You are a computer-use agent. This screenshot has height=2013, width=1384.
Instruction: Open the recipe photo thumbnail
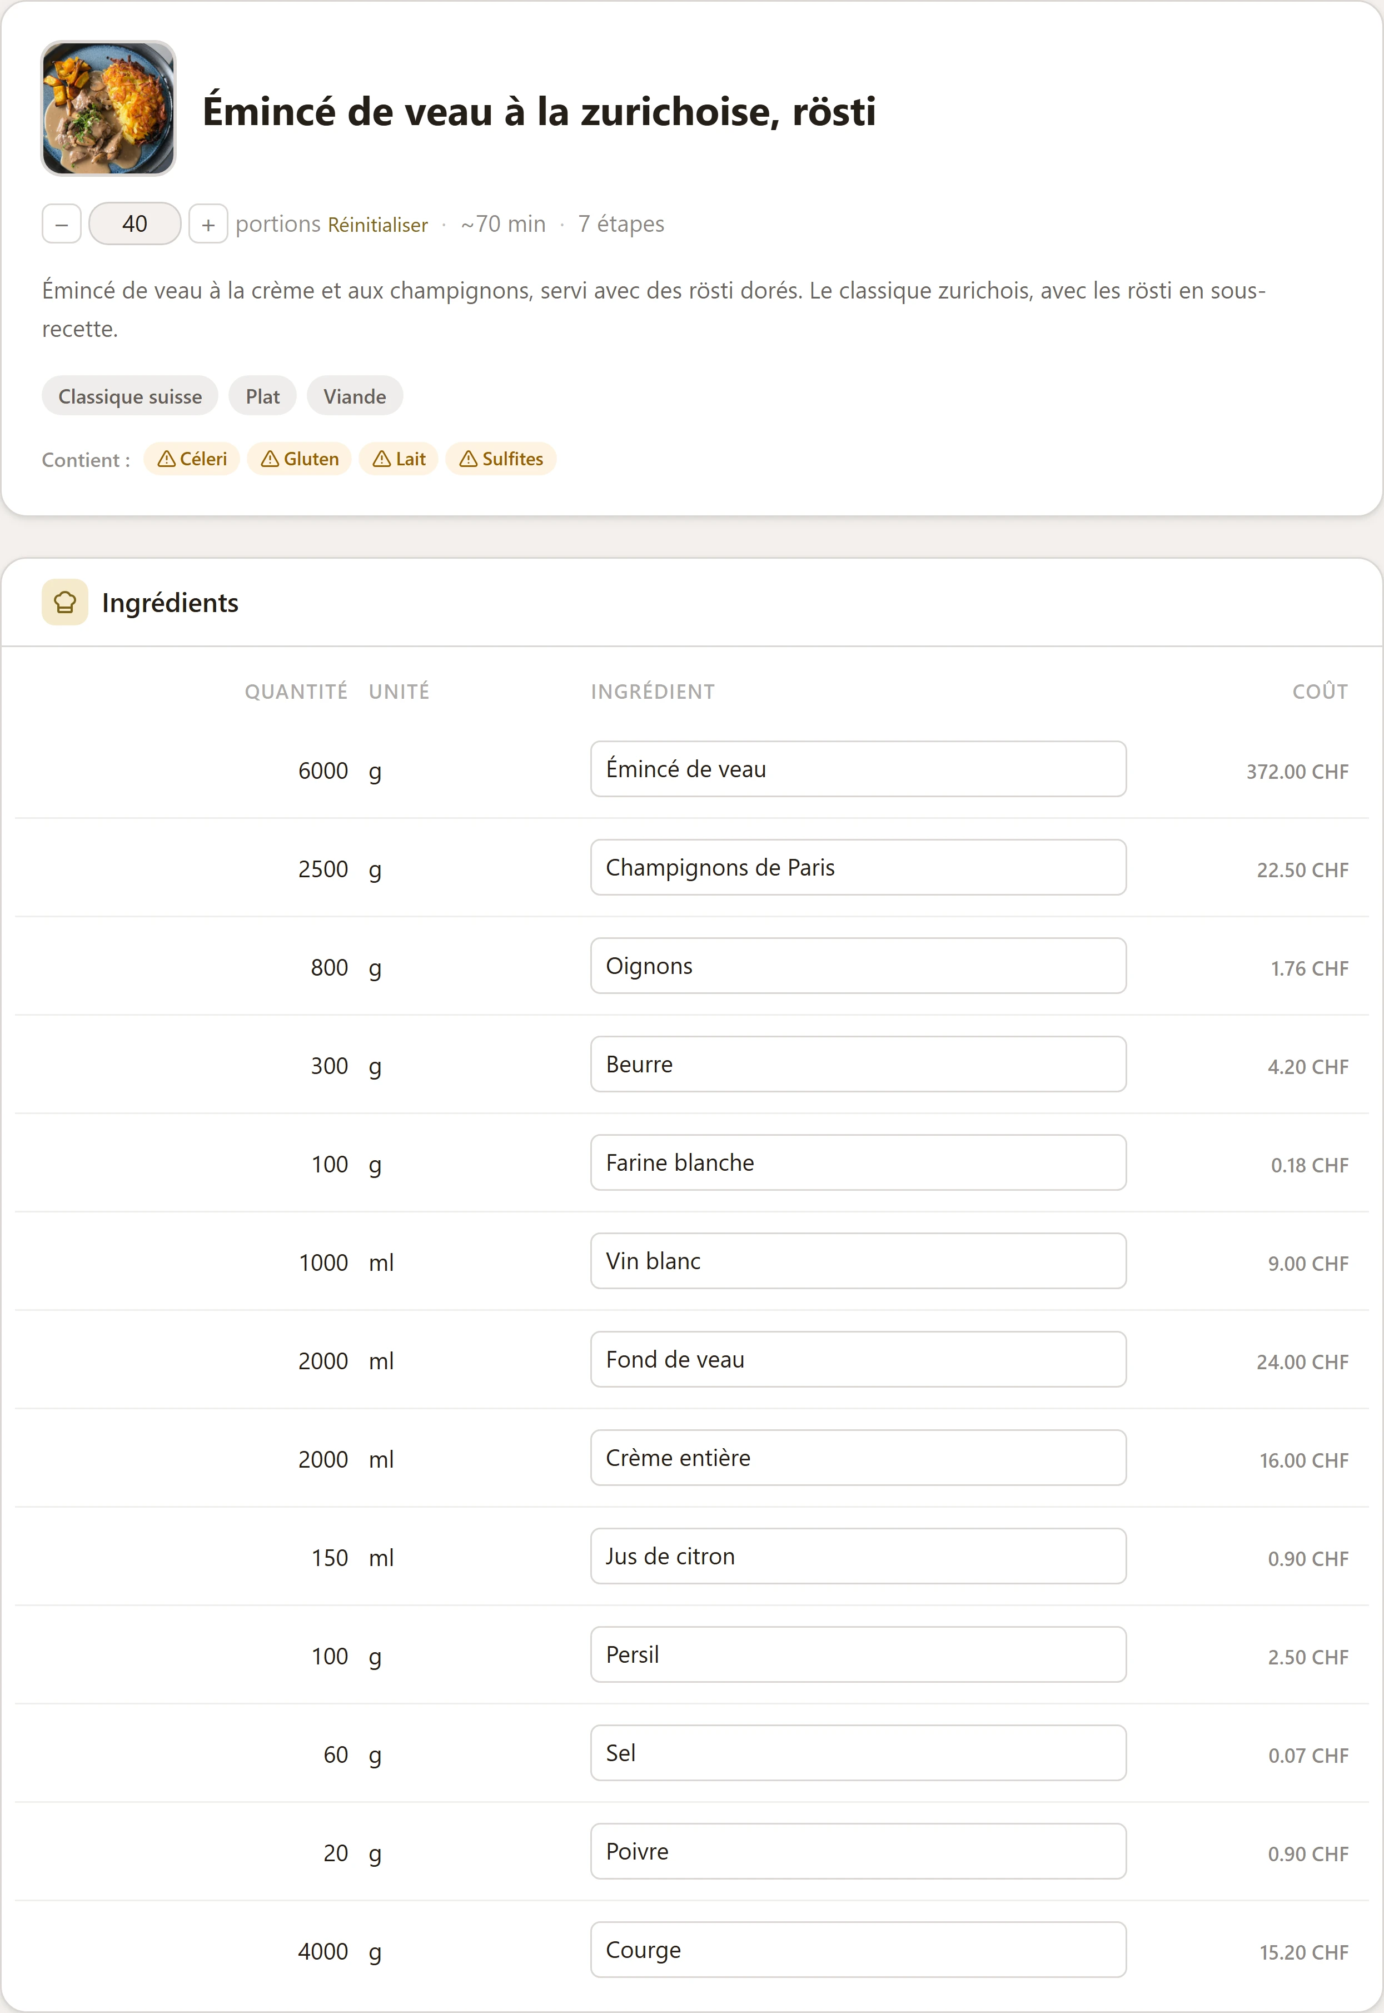point(108,108)
